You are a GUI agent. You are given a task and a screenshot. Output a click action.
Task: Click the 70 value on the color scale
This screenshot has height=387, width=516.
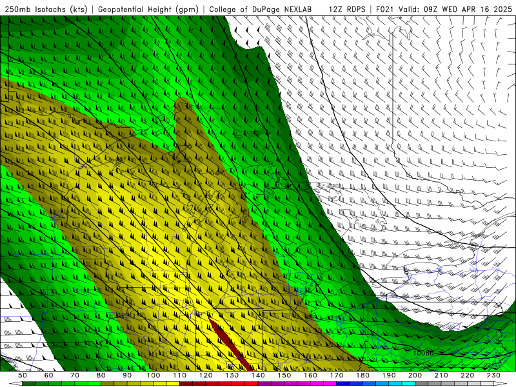(x=75, y=375)
